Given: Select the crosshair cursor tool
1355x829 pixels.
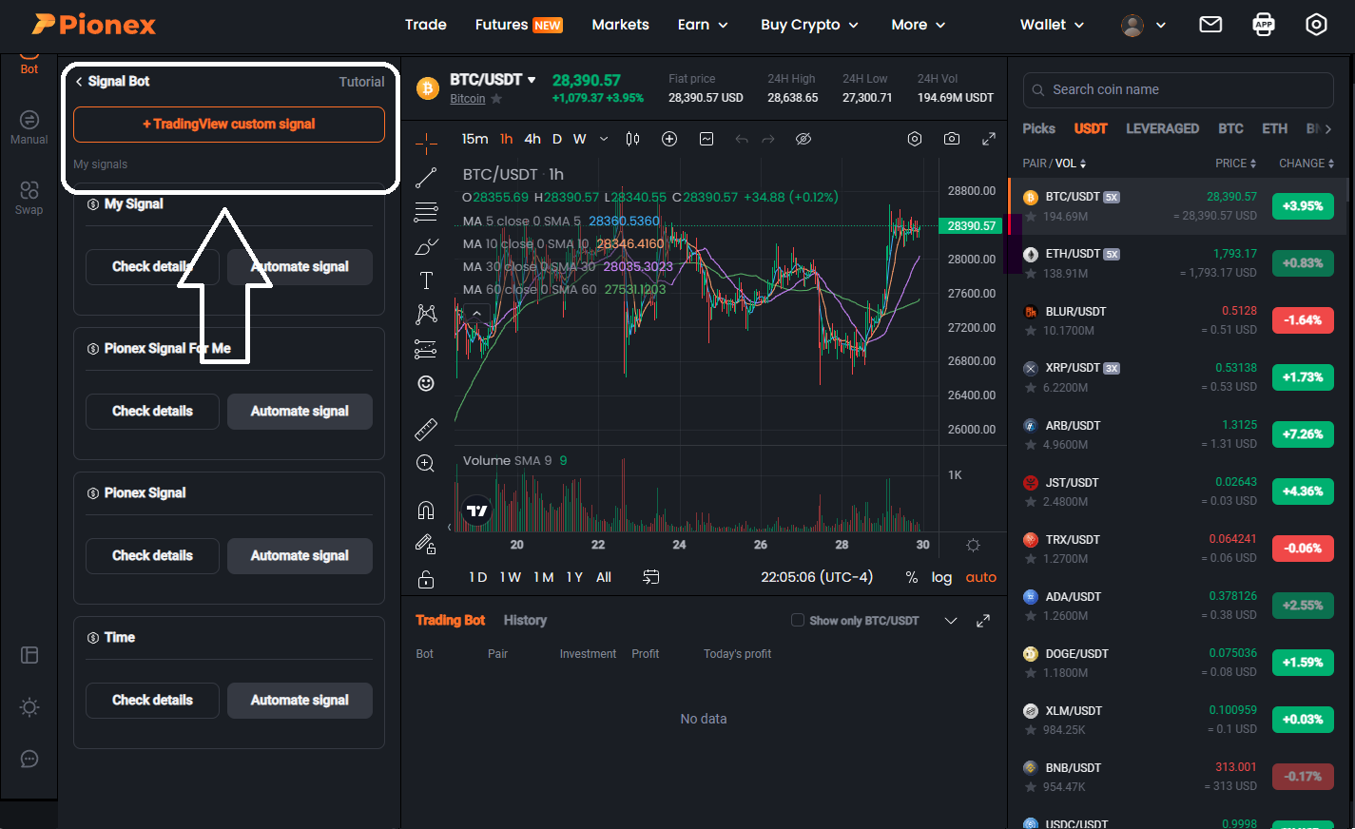Looking at the screenshot, I should point(425,143).
